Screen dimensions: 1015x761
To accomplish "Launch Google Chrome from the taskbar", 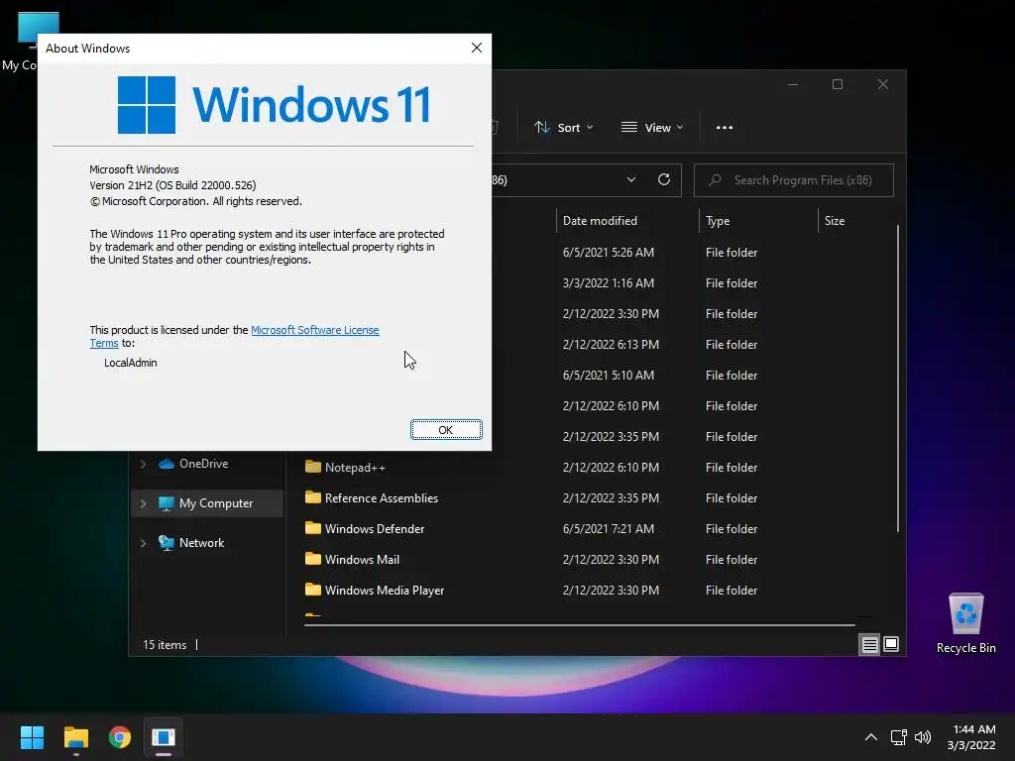I will pyautogui.click(x=120, y=737).
